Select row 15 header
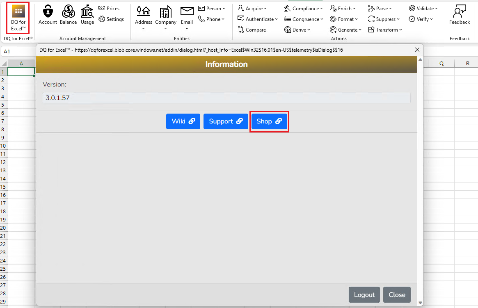The height and width of the screenshot is (308, 478). [x=3, y=187]
